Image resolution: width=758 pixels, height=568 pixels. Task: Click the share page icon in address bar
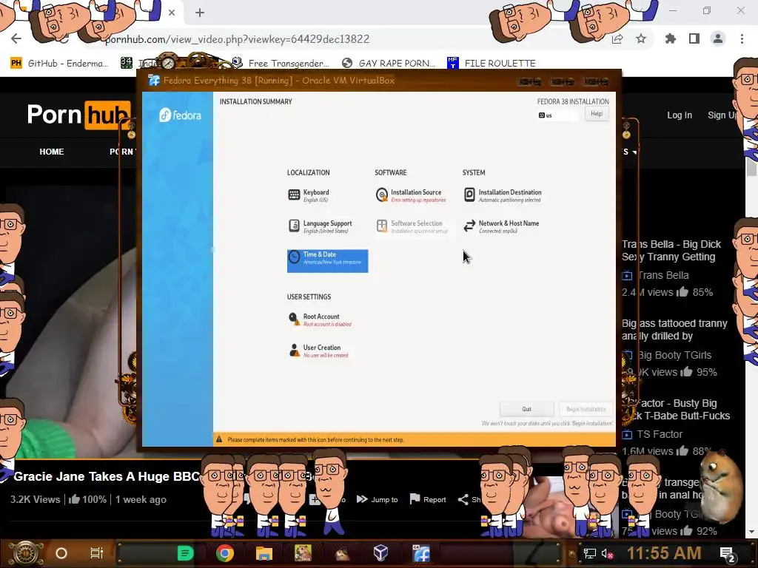pos(617,38)
